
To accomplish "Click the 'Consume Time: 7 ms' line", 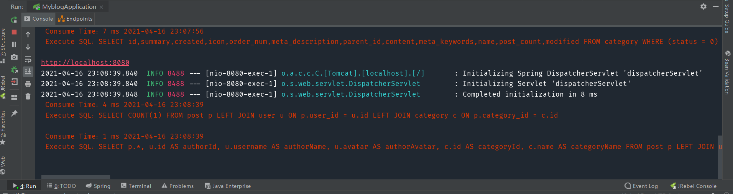I will click(124, 31).
